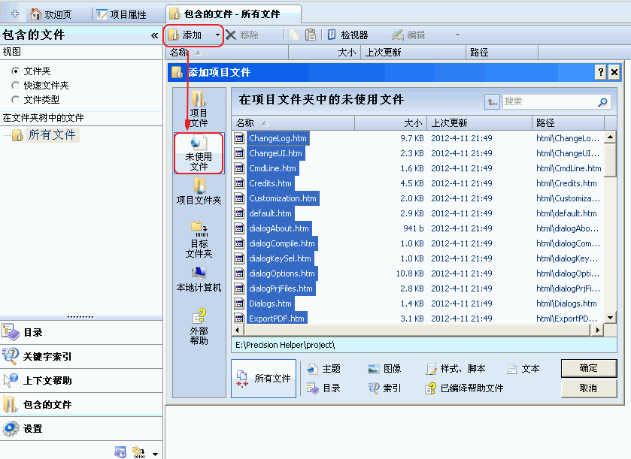Select the Credits.htm file
This screenshot has height=459, width=631.
coord(270,183)
